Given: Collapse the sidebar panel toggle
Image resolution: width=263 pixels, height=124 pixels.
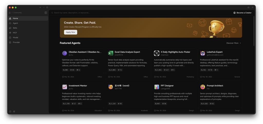Looking at the screenshot, I should click(46, 13).
